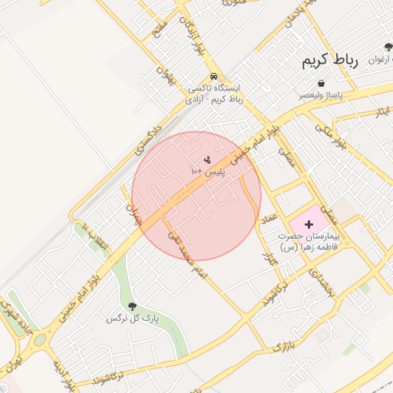Select the tree icon near ارغوان label
Image resolution: width=393 pixels, height=393 pixels.
click(388, 47)
